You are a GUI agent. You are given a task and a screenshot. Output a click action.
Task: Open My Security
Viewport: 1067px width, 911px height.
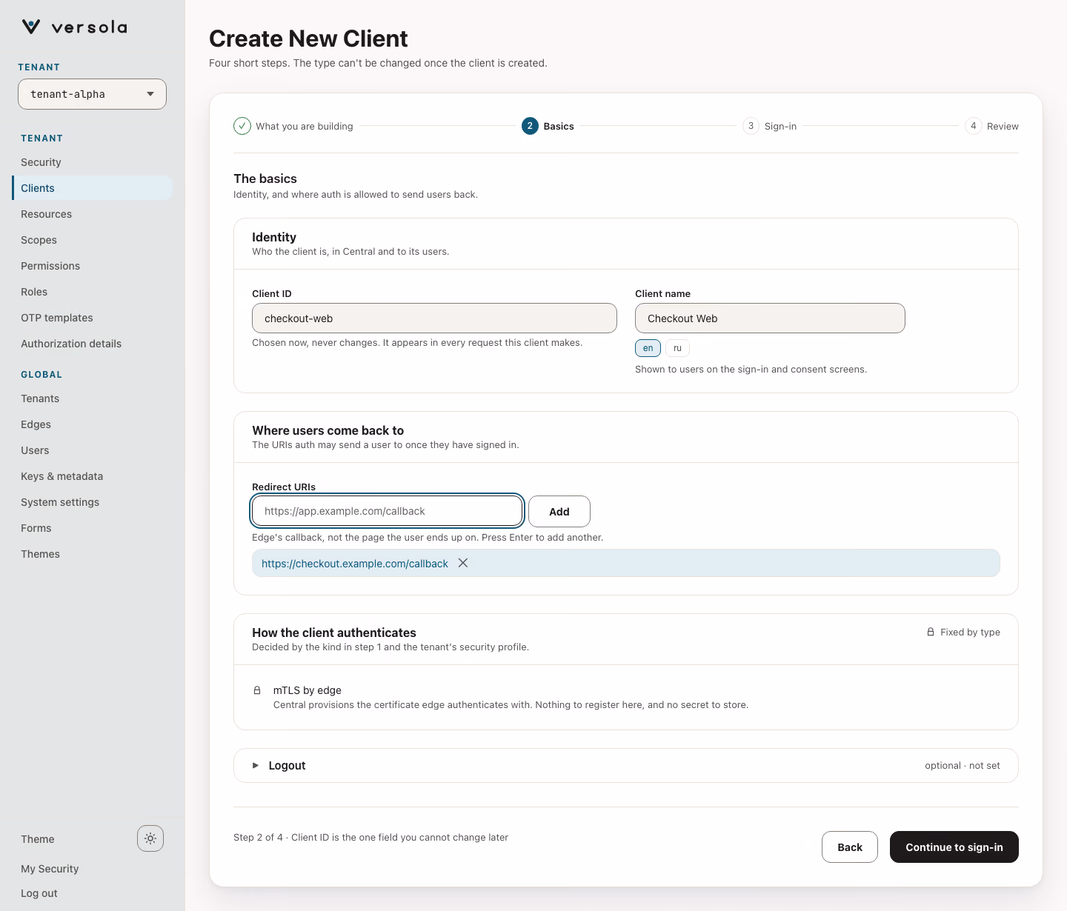coord(50,869)
